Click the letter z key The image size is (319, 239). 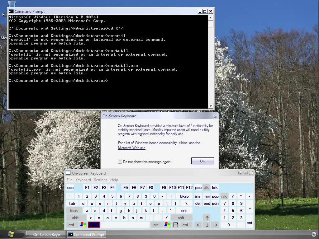pyautogui.click(x=91, y=218)
